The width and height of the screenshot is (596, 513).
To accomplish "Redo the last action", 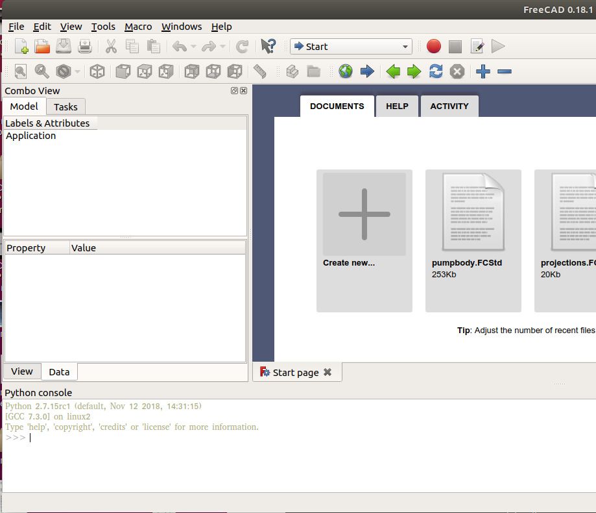I will pyautogui.click(x=209, y=46).
